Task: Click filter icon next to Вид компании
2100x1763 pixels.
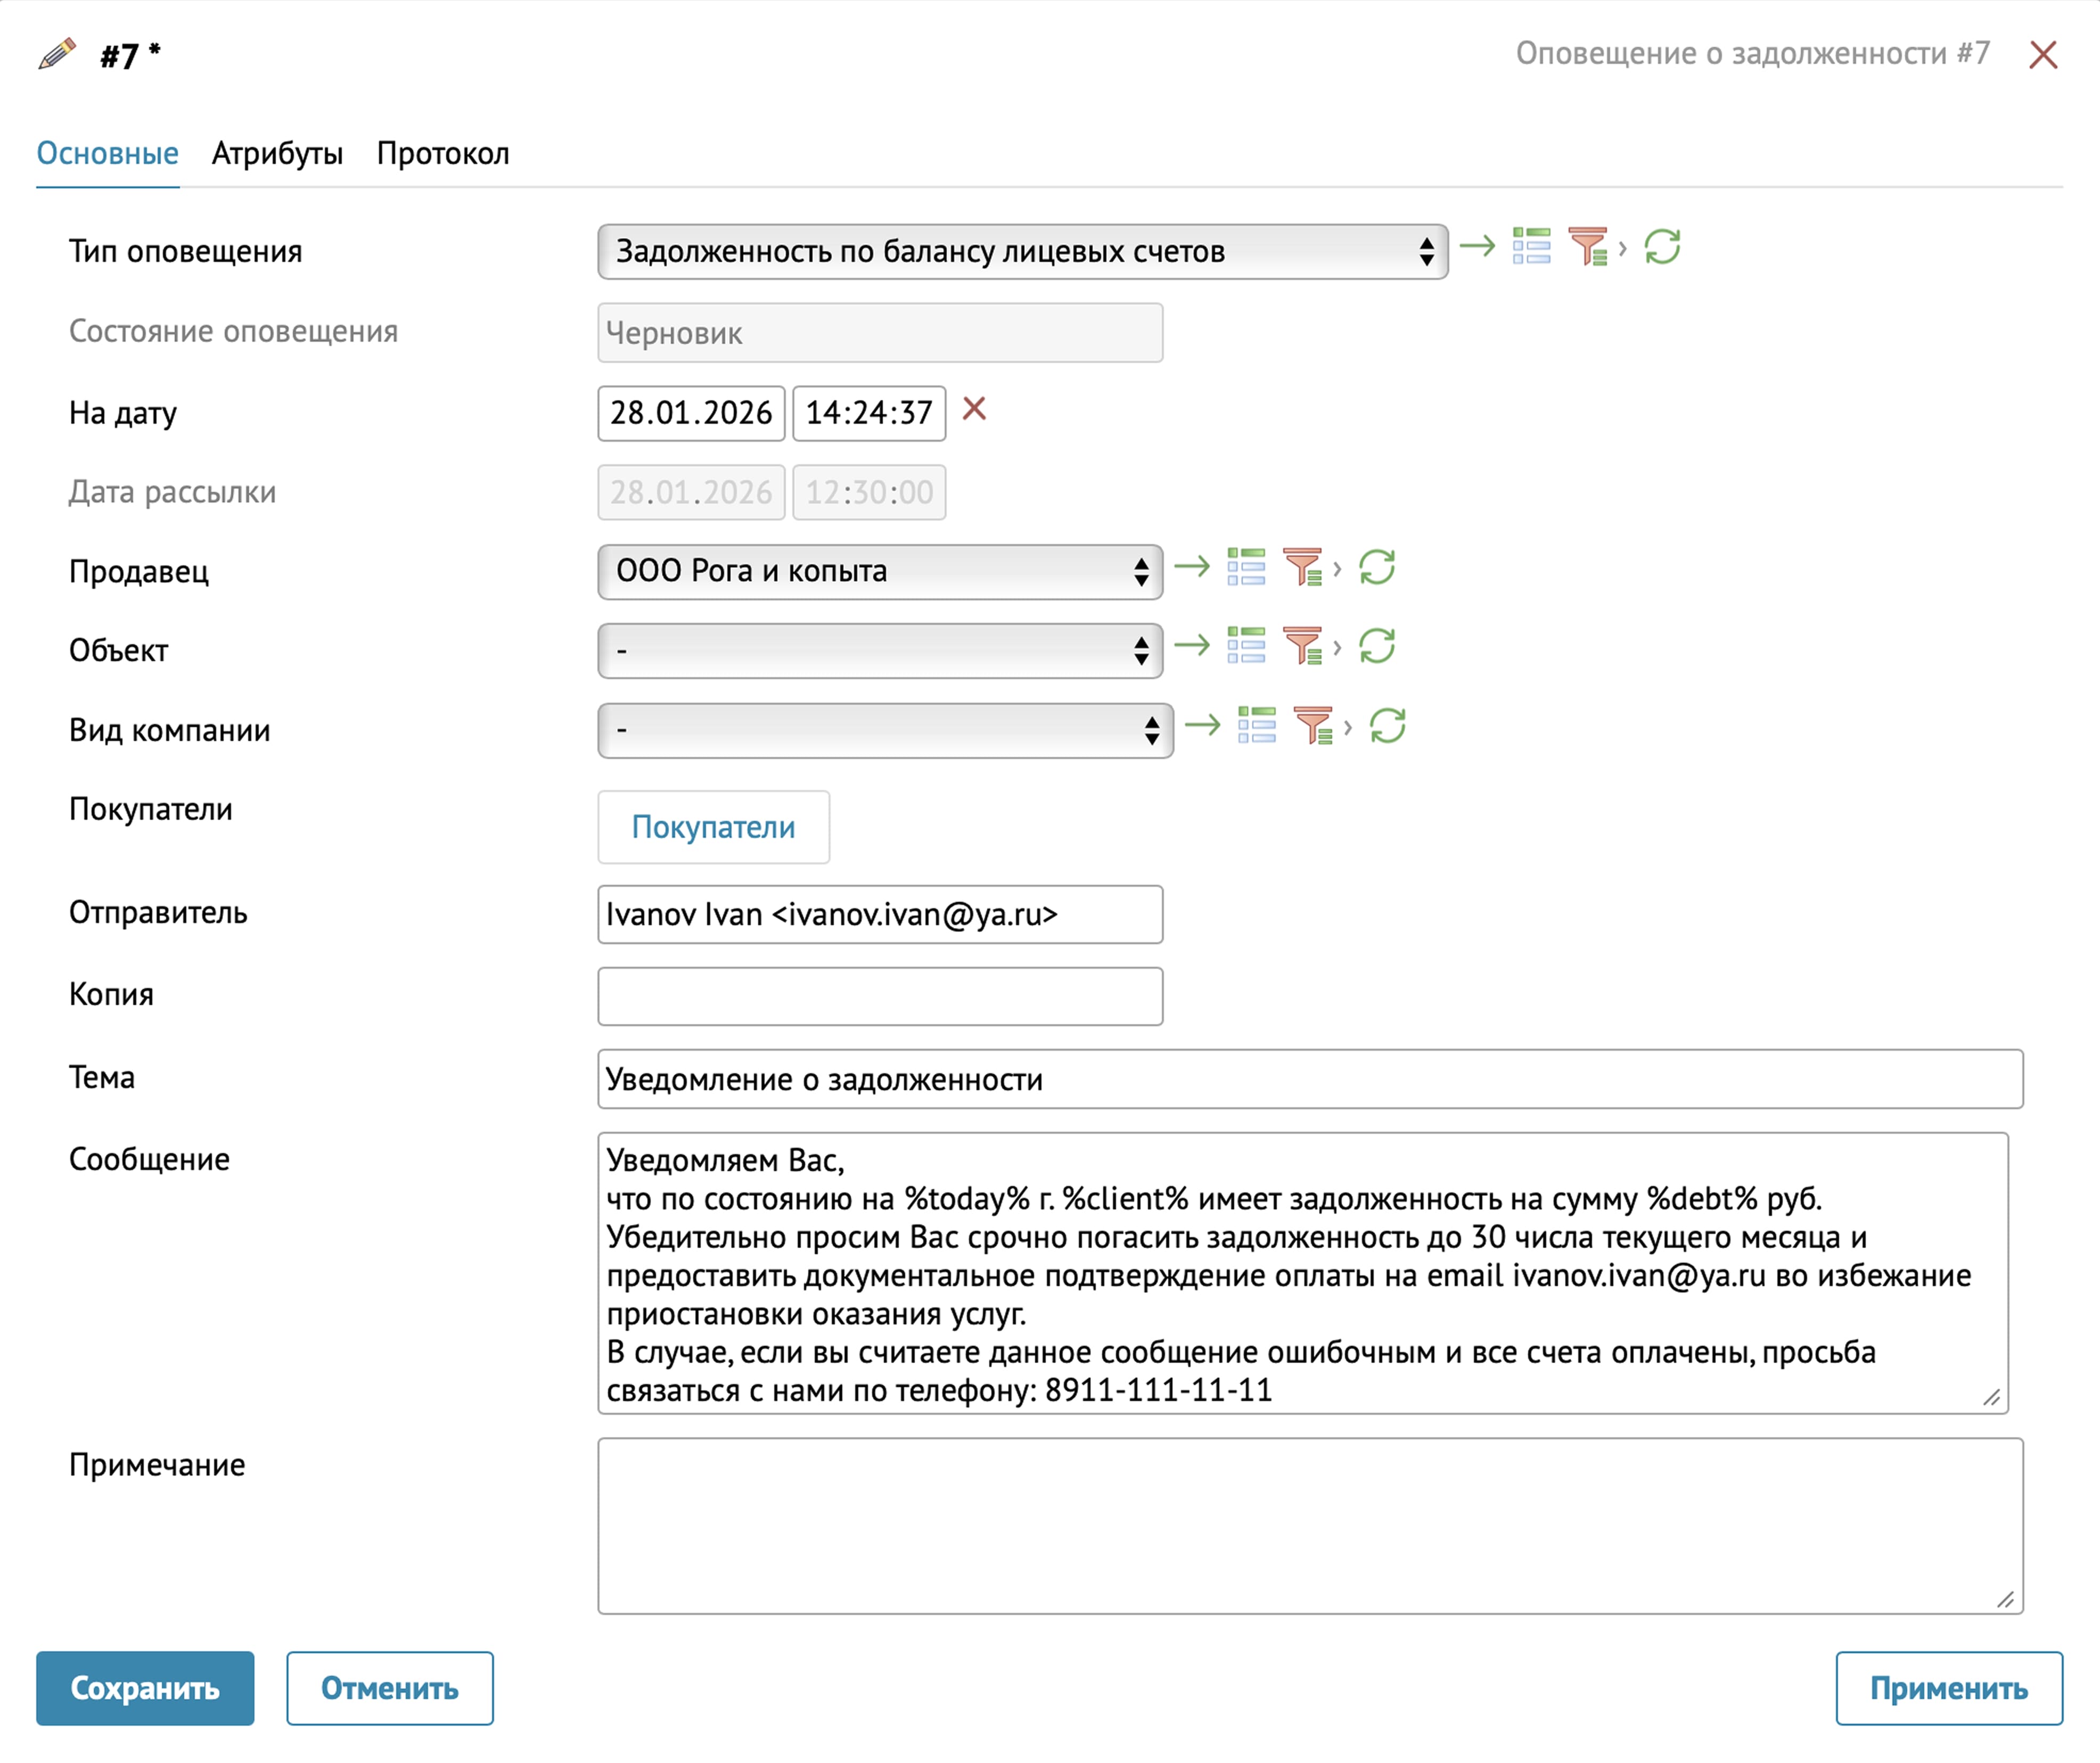Action: point(1314,726)
